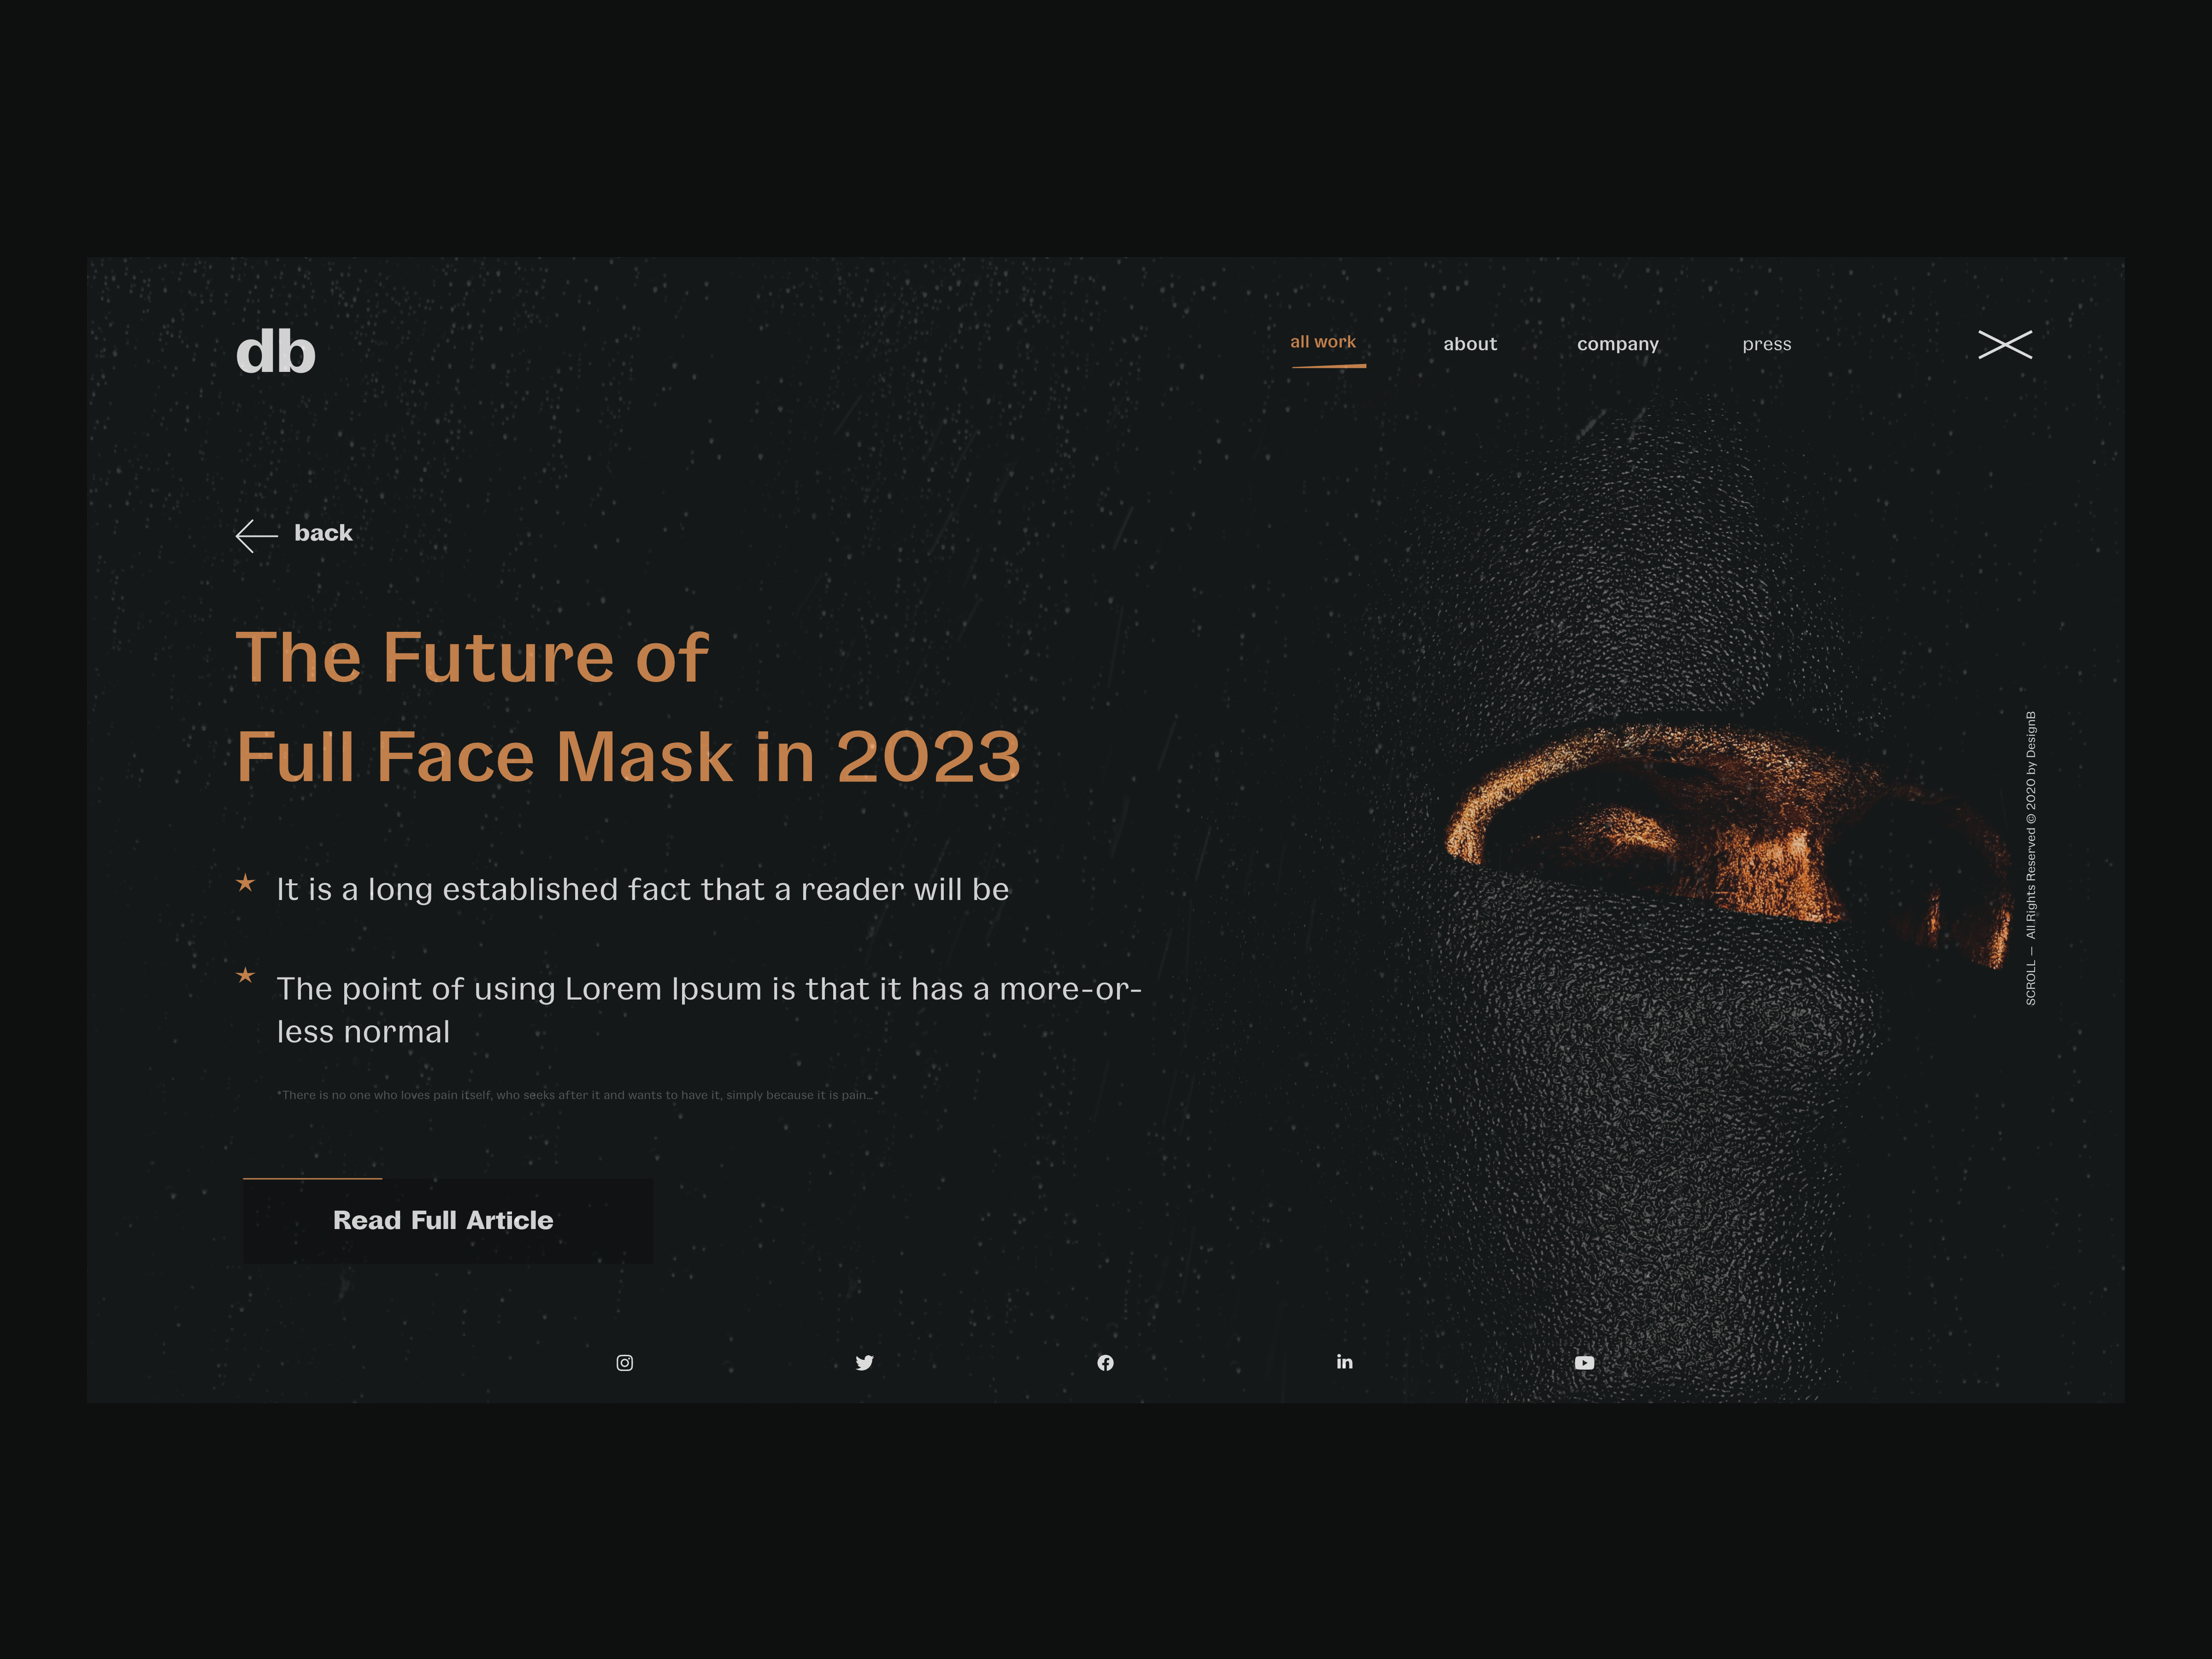Screen dimensions: 2212x1659
Task: Open the Instagram social link icon
Action: (x=625, y=1363)
